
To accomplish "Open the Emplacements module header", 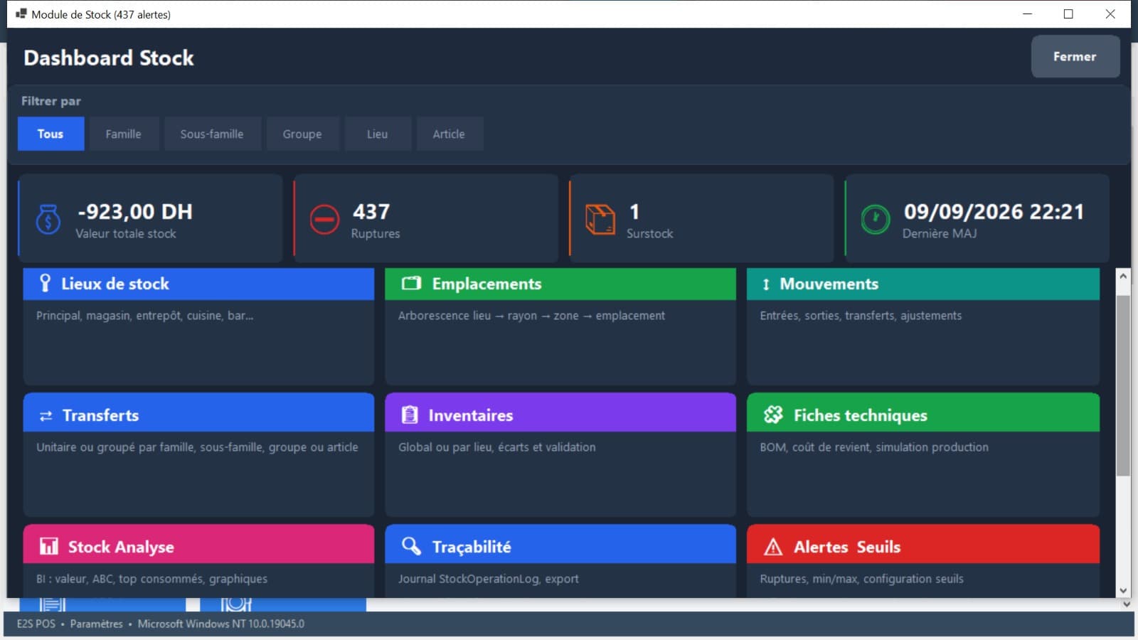I will pyautogui.click(x=560, y=284).
